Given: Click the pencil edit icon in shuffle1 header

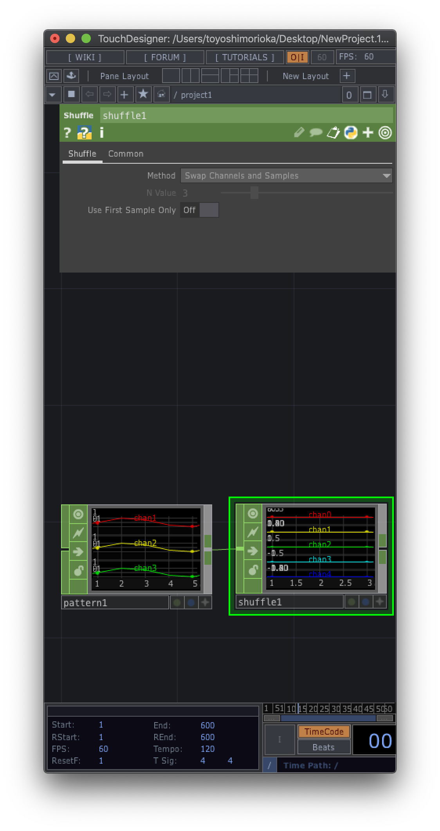Looking at the screenshot, I should 299,133.
